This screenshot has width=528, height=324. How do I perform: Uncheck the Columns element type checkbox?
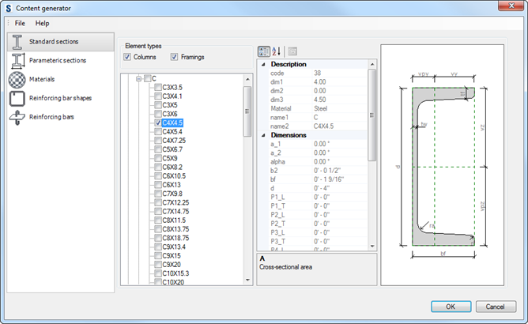point(128,57)
